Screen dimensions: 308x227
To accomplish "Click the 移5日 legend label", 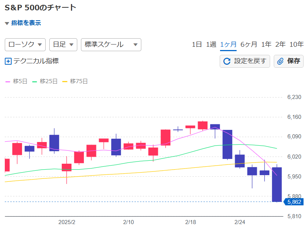I will click(20, 81).
